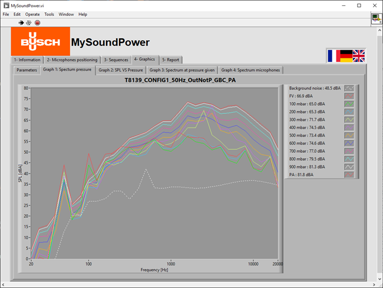The height and width of the screenshot is (288, 383).
Task: Open Graph 4: Spectrum microphones tab
Action: click(250, 70)
